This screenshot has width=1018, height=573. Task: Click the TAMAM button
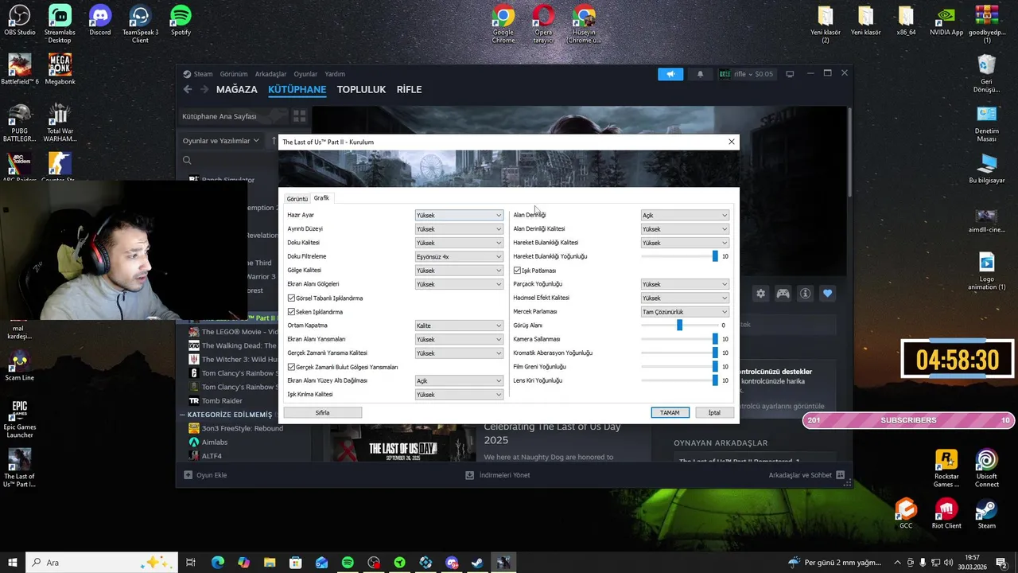670,412
